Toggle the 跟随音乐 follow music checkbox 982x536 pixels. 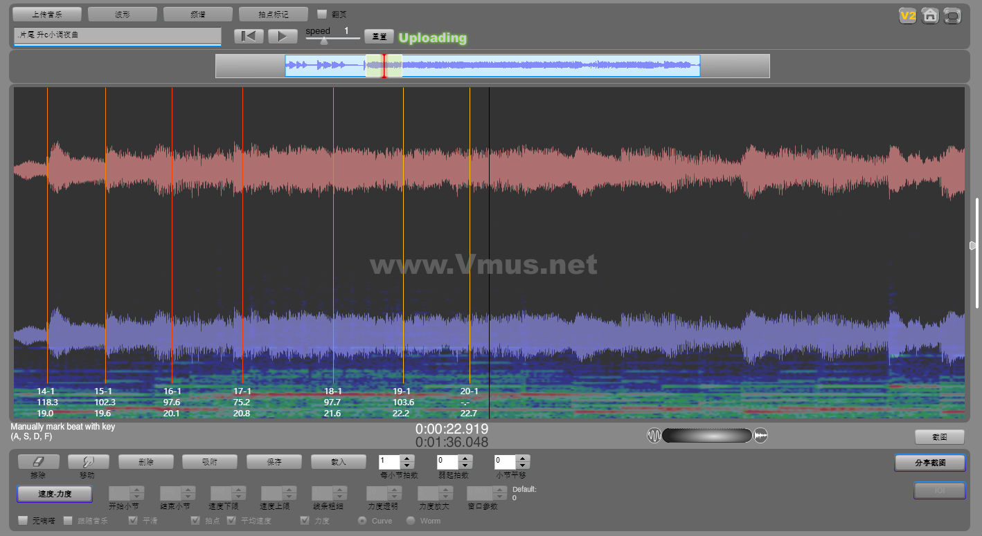point(68,520)
